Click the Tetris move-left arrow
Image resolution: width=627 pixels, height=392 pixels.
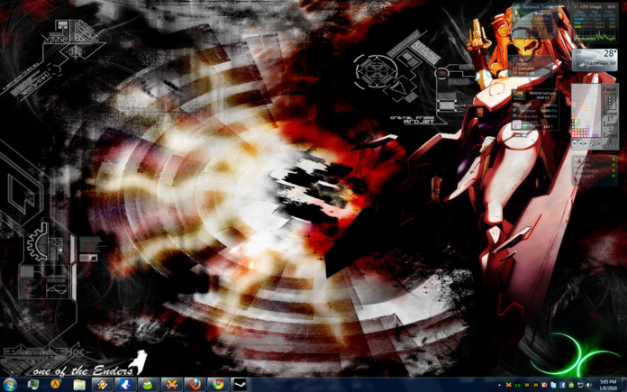580,143
